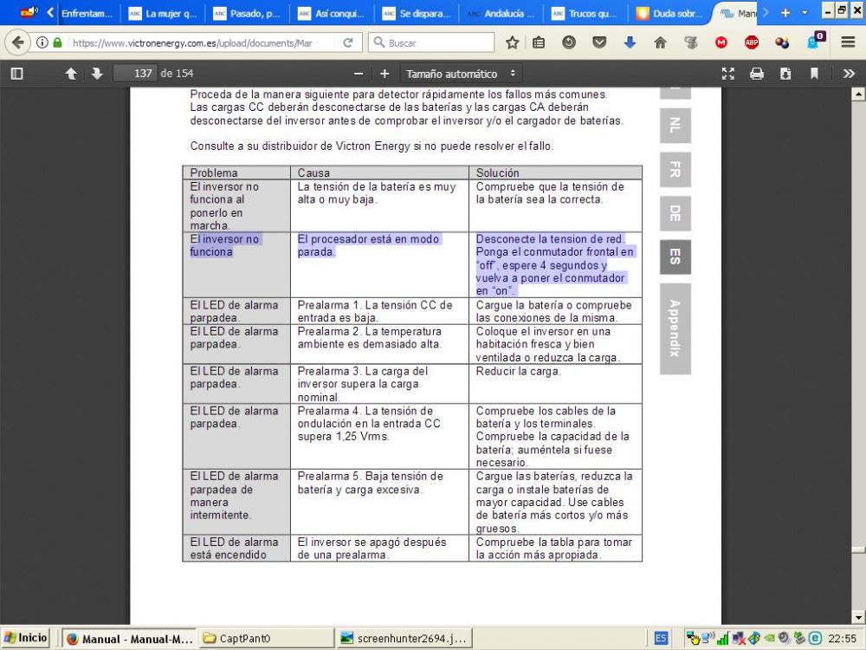Jump to the FR language section tab
The height and width of the screenshot is (650, 866).
675,169
